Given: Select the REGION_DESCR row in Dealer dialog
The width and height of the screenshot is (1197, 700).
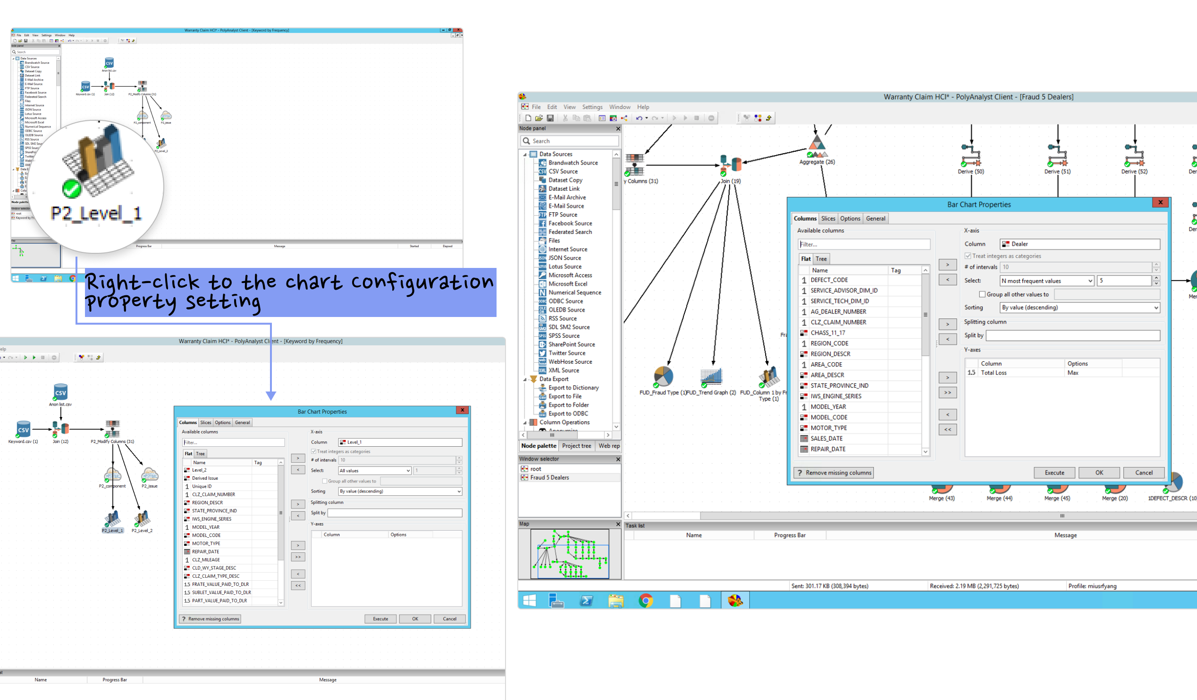Looking at the screenshot, I should [861, 354].
